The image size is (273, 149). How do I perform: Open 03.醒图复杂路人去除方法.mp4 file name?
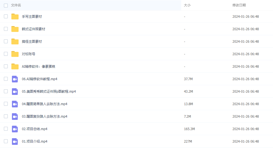[x=45, y=117]
